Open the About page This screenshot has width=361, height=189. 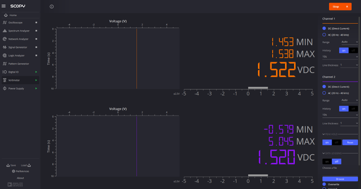tap(20, 178)
